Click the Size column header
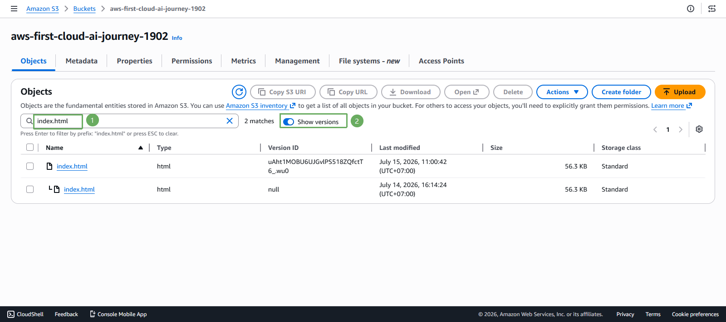 point(496,148)
